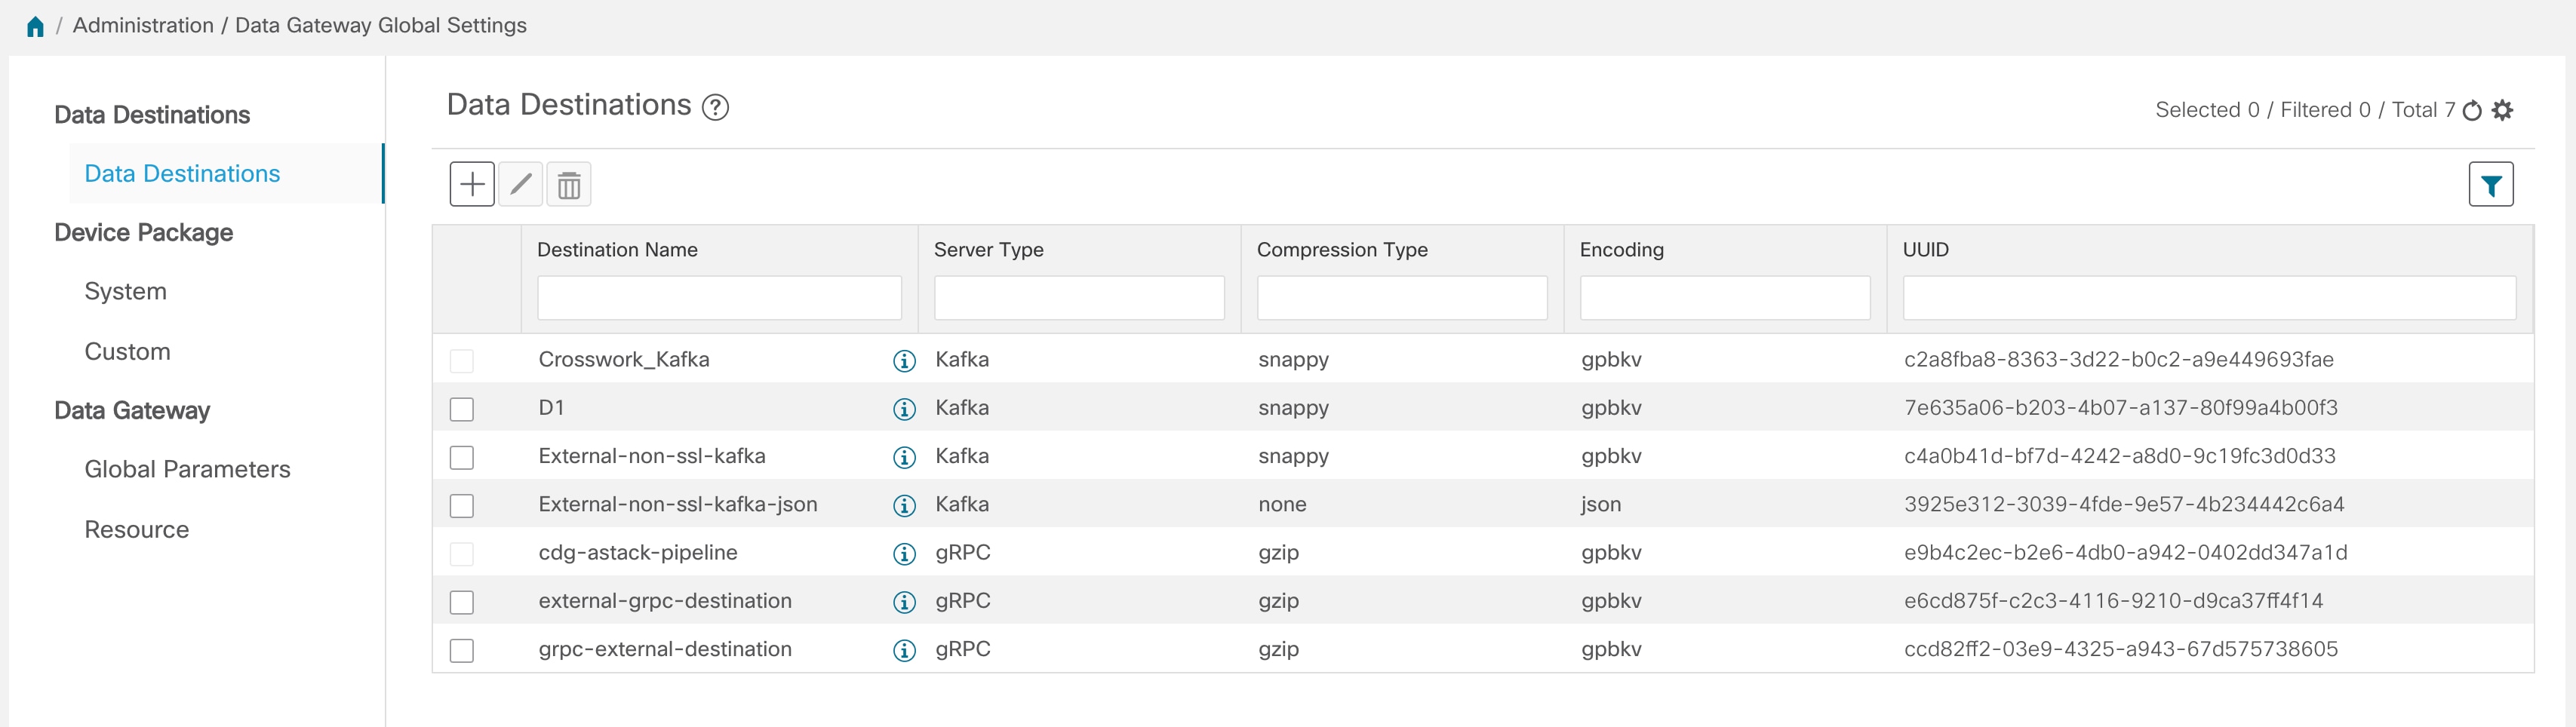Screen dimensions: 2576x727
Task: Select System under Device Package
Action: coord(126,291)
